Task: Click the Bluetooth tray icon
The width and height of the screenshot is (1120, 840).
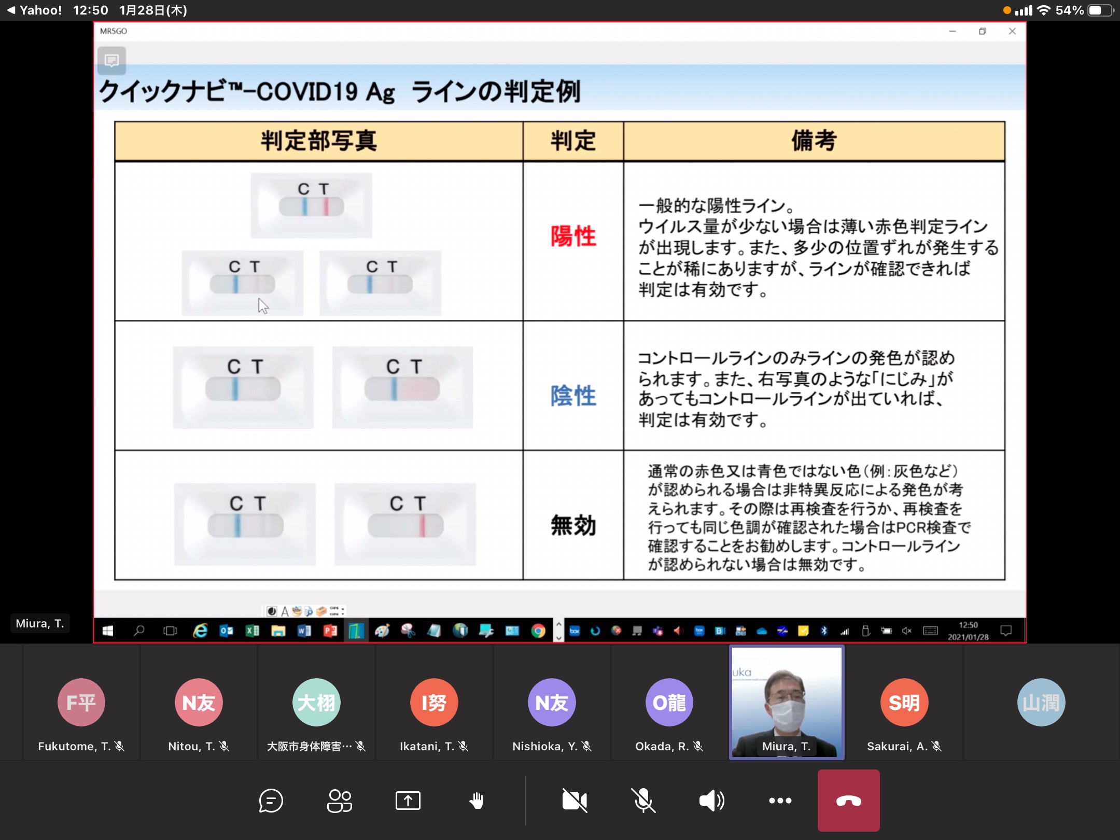Action: pos(824,631)
